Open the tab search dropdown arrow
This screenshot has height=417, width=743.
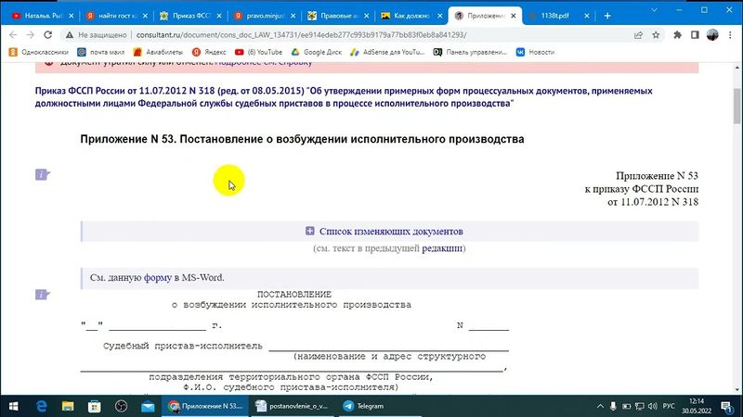tap(654, 10)
